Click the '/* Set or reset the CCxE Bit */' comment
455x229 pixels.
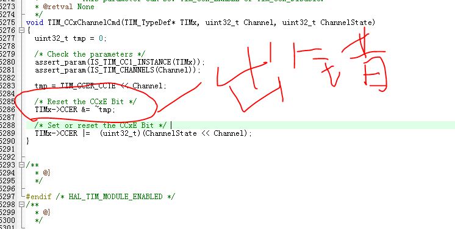(x=101, y=125)
